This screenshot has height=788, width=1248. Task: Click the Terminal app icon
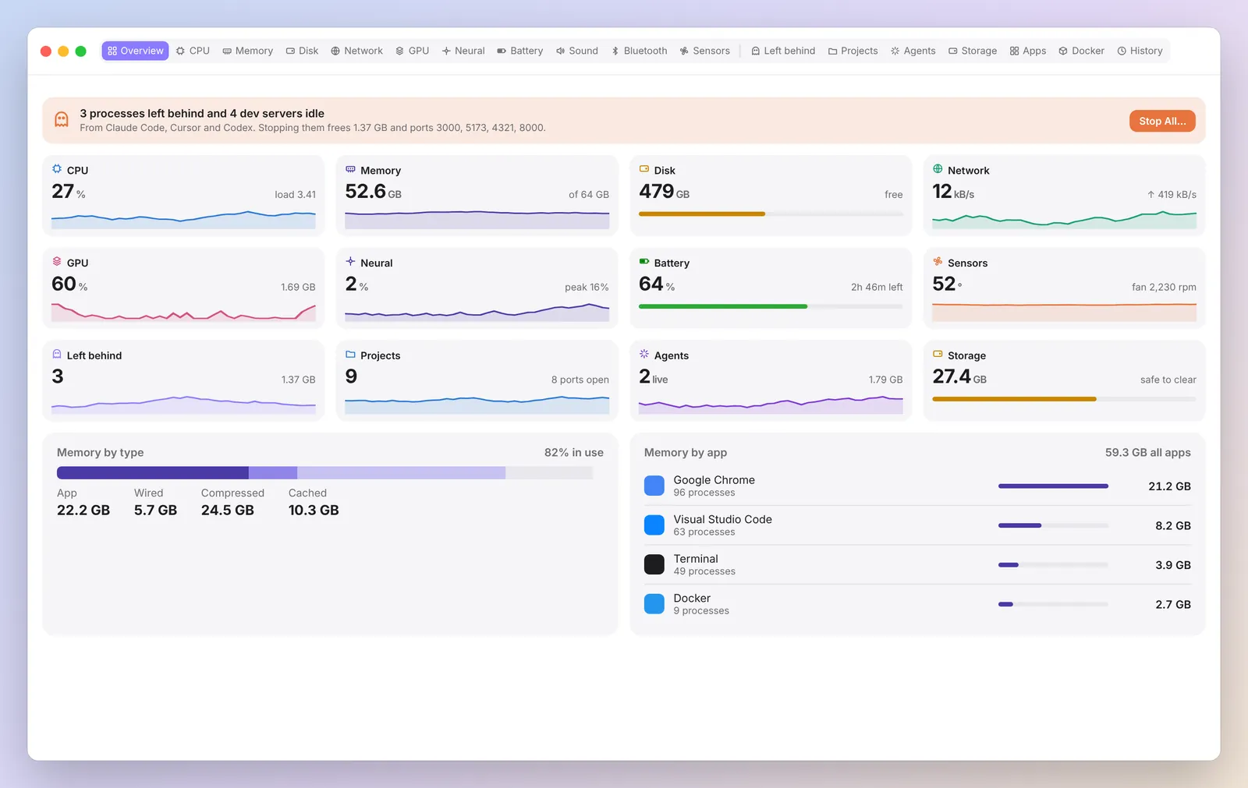coord(654,564)
